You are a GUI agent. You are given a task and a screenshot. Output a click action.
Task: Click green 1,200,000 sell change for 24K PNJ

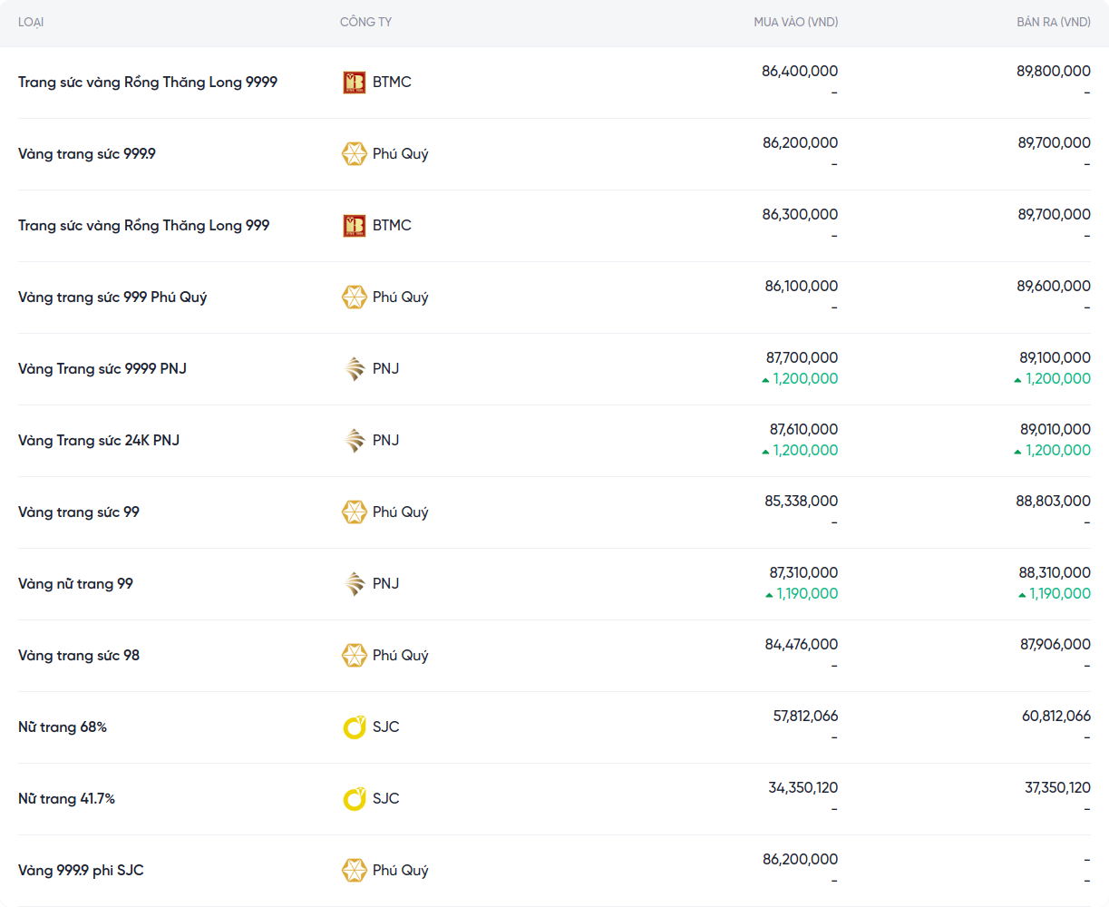tap(1057, 451)
